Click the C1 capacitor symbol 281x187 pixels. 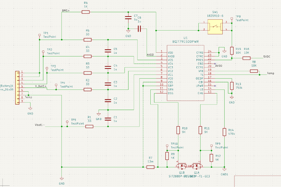point(108,119)
